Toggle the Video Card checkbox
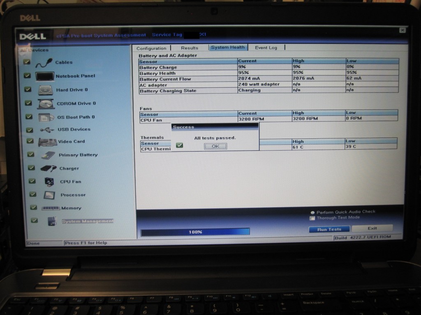The height and width of the screenshot is (315, 421). (30, 141)
